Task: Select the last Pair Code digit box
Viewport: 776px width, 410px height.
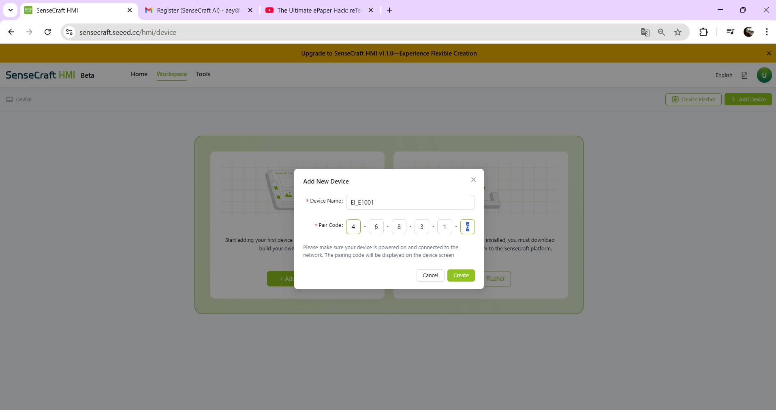Action: (x=467, y=227)
